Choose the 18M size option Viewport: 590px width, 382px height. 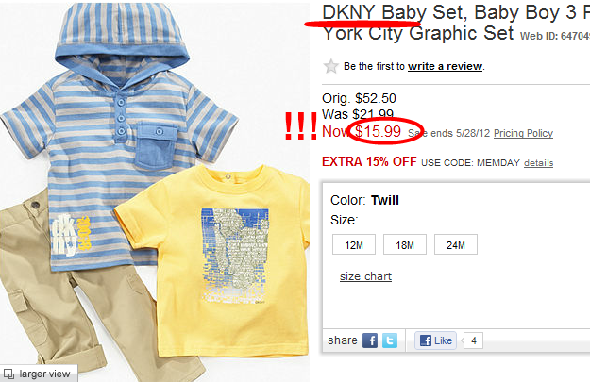[405, 245]
